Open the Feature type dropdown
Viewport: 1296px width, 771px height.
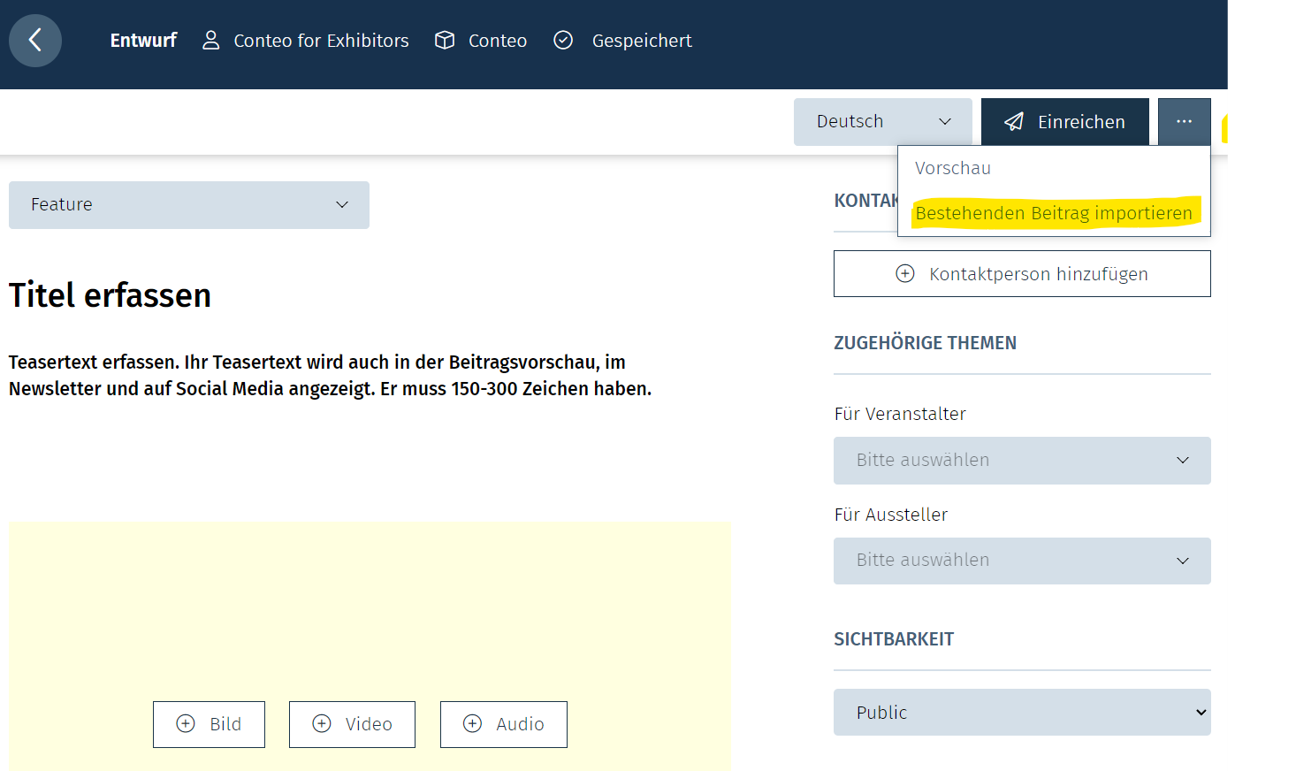coord(189,205)
